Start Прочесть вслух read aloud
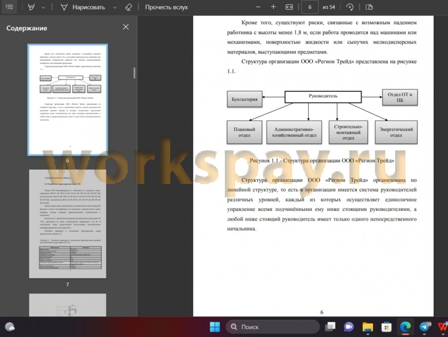The height and width of the screenshot is (337, 448). [x=166, y=7]
